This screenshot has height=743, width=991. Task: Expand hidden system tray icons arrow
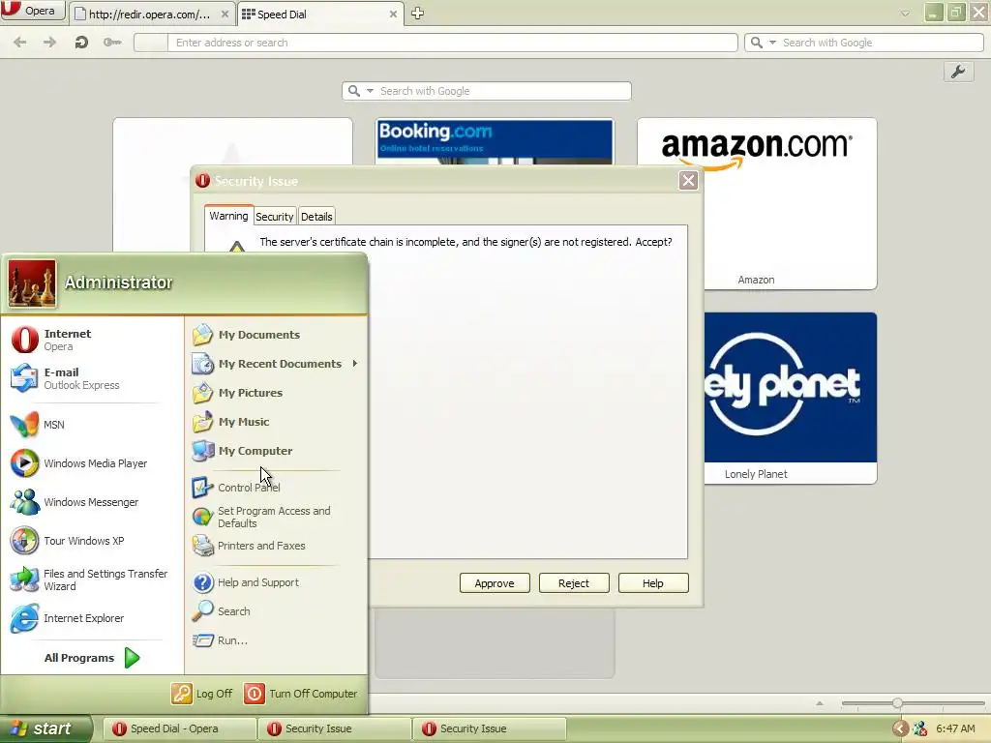click(900, 728)
